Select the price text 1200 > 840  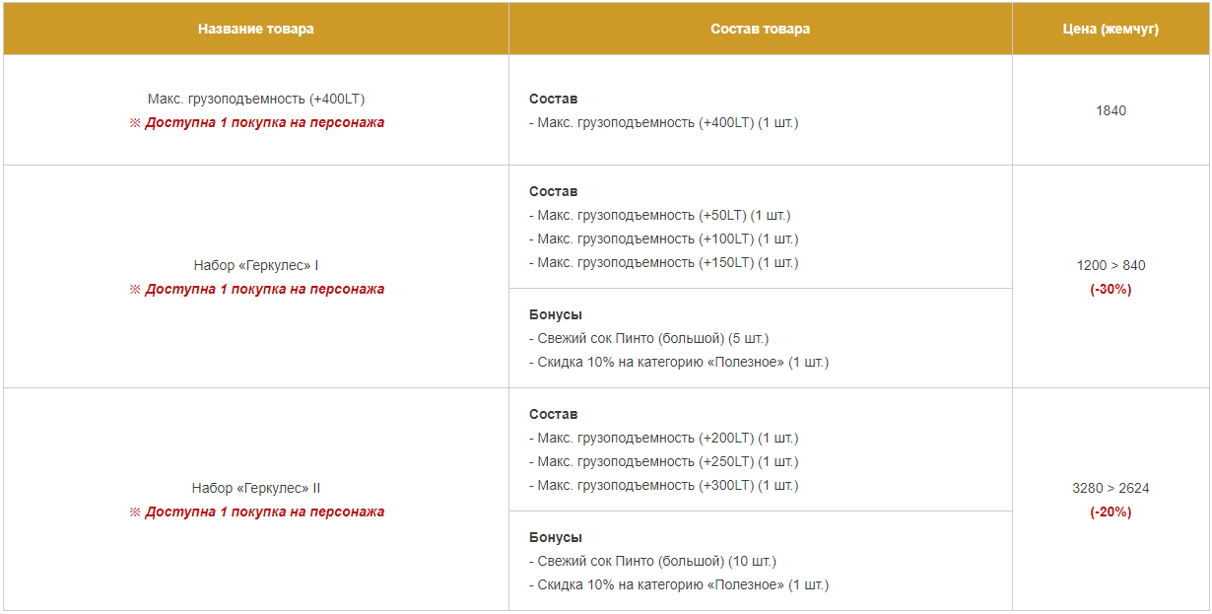pos(1111,265)
